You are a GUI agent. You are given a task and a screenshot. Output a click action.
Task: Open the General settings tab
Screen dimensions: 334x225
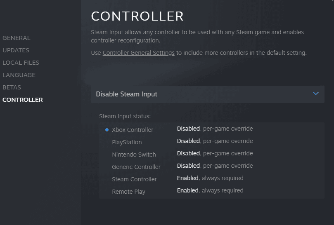17,38
